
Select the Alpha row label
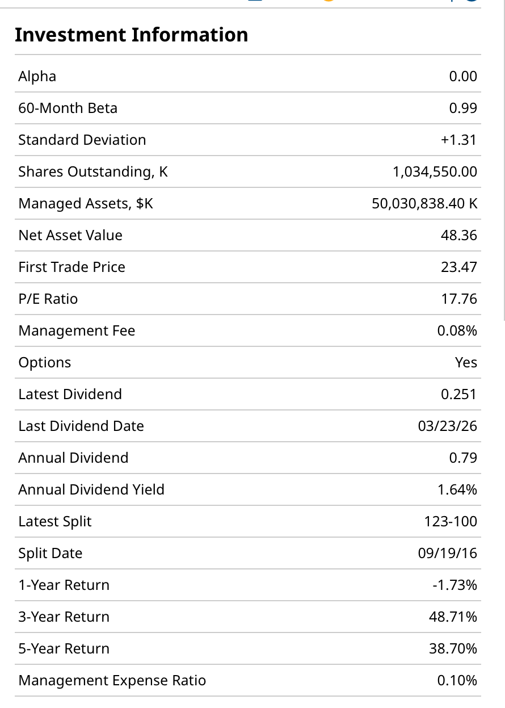point(37,76)
